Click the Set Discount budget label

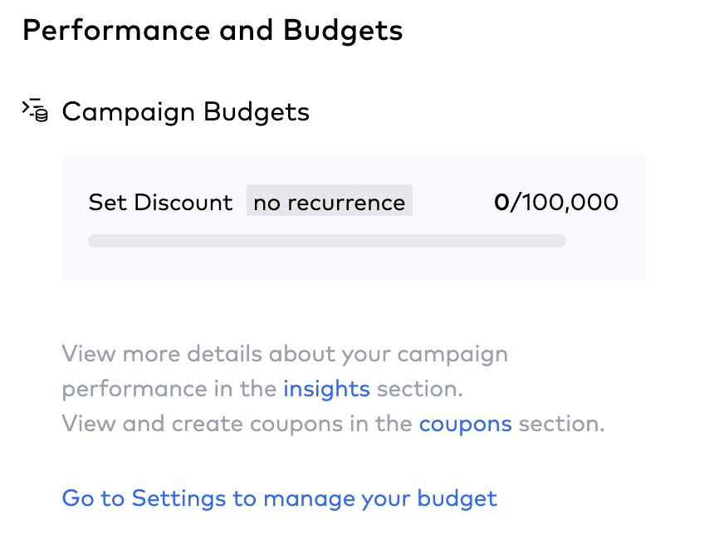pyautogui.click(x=160, y=203)
